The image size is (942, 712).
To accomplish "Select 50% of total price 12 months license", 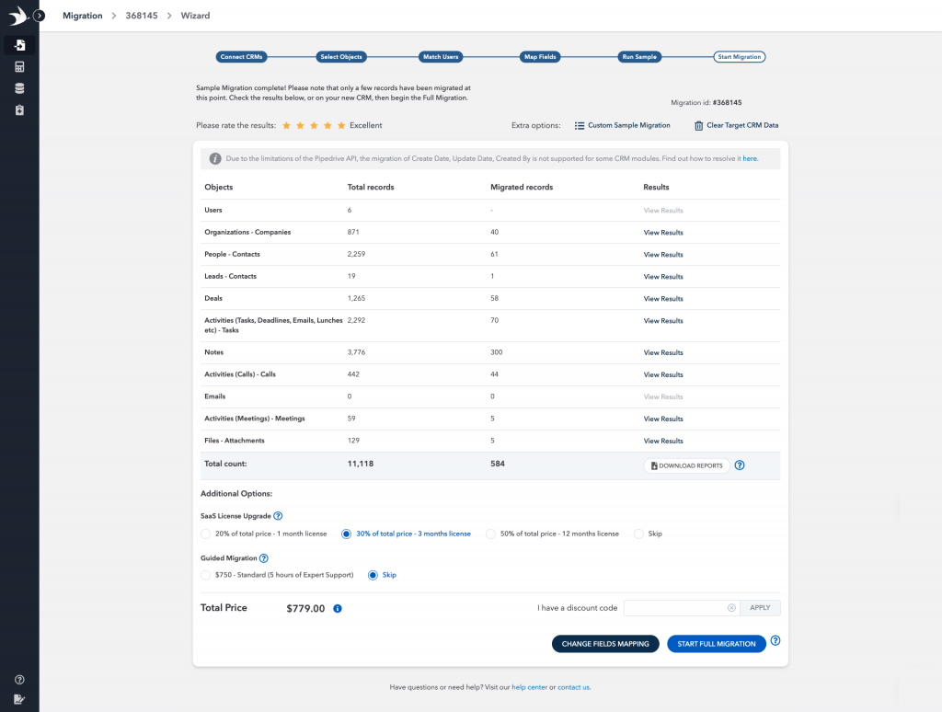I will (491, 534).
